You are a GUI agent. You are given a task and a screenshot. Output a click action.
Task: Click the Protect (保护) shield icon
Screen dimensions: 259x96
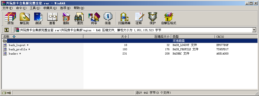pyautogui.click(x=153, y=18)
